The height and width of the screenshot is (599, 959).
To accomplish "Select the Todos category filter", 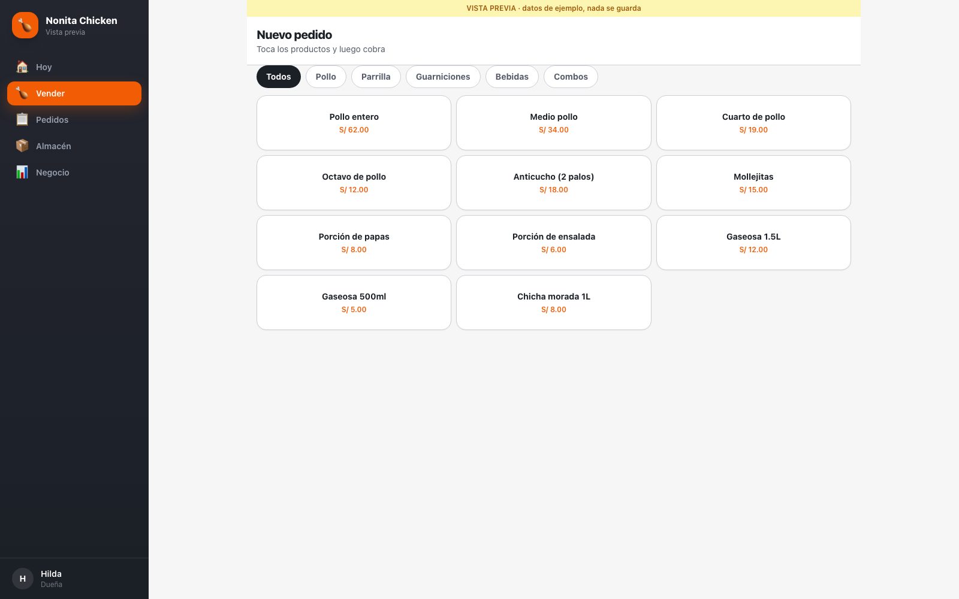I will pos(279,77).
